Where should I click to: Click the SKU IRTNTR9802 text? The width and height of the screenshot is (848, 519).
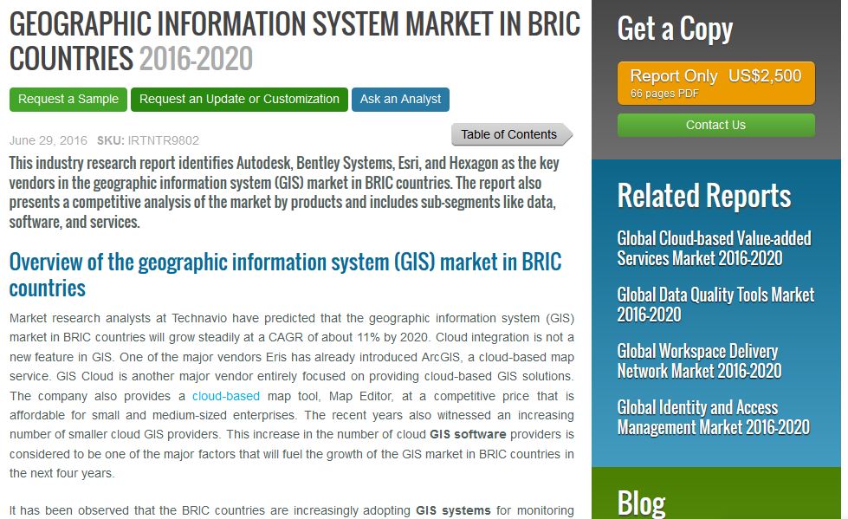tap(148, 140)
